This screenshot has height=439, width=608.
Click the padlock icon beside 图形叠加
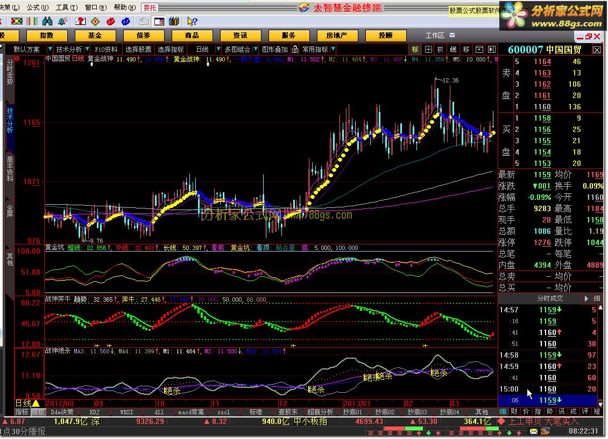(295, 50)
